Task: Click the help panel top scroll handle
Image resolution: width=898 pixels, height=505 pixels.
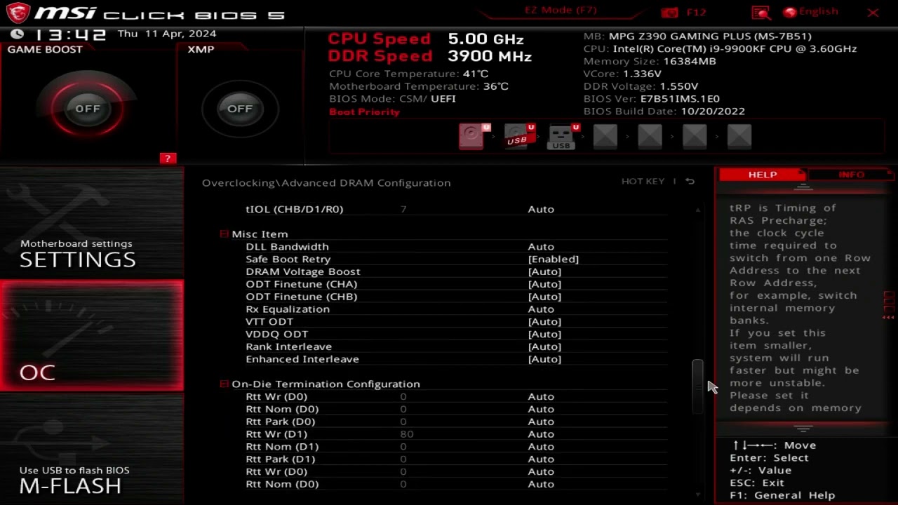Action: click(803, 188)
